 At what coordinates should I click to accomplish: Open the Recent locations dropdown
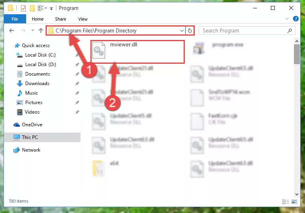coord(33,30)
